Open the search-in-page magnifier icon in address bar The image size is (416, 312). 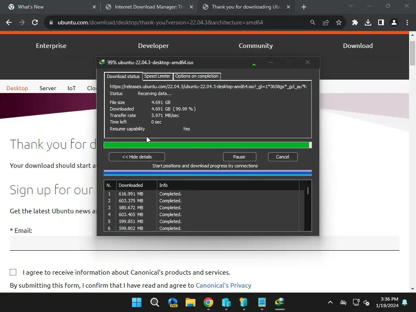pos(312,23)
